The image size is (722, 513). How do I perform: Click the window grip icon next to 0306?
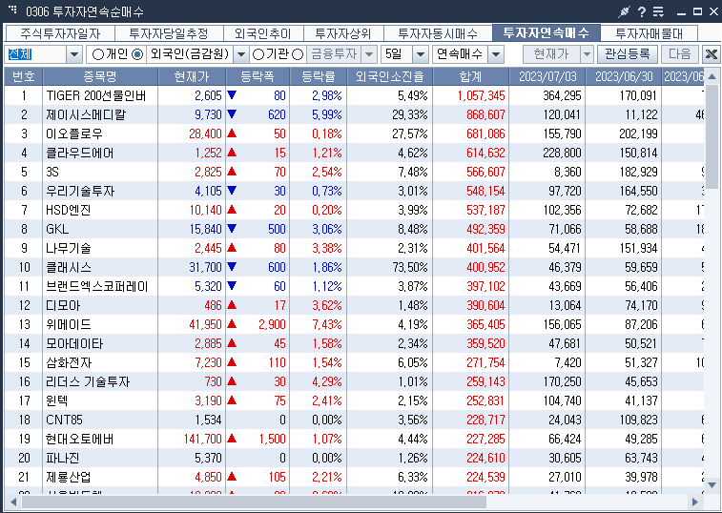[x=12, y=10]
